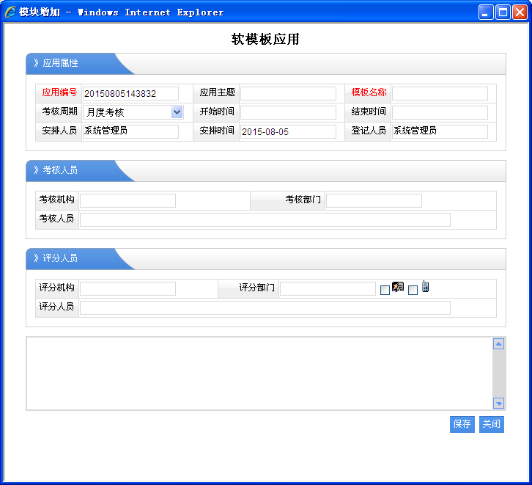Tick the checkbox before the messenger icon
Image resolution: width=532 pixels, height=485 pixels.
click(x=385, y=290)
